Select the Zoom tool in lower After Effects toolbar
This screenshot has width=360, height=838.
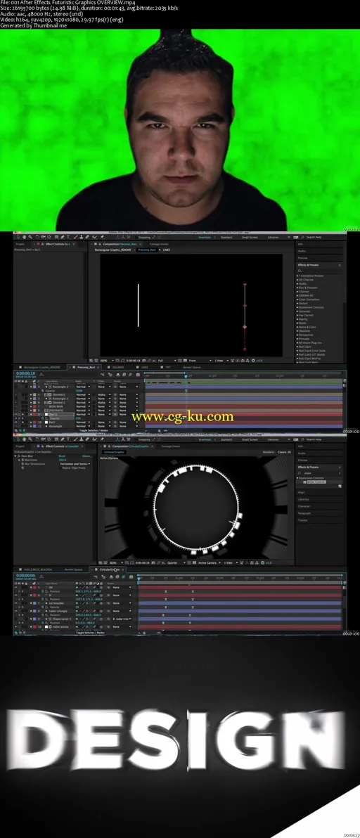[x=30, y=439]
